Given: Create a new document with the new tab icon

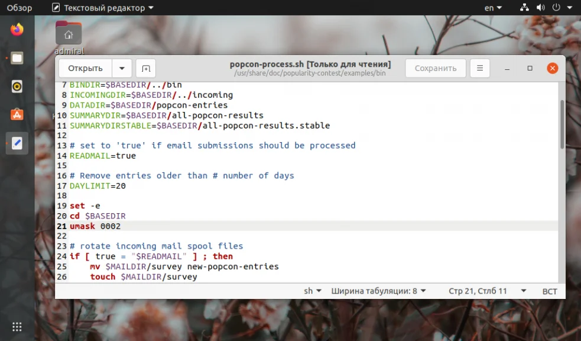Looking at the screenshot, I should point(145,68).
